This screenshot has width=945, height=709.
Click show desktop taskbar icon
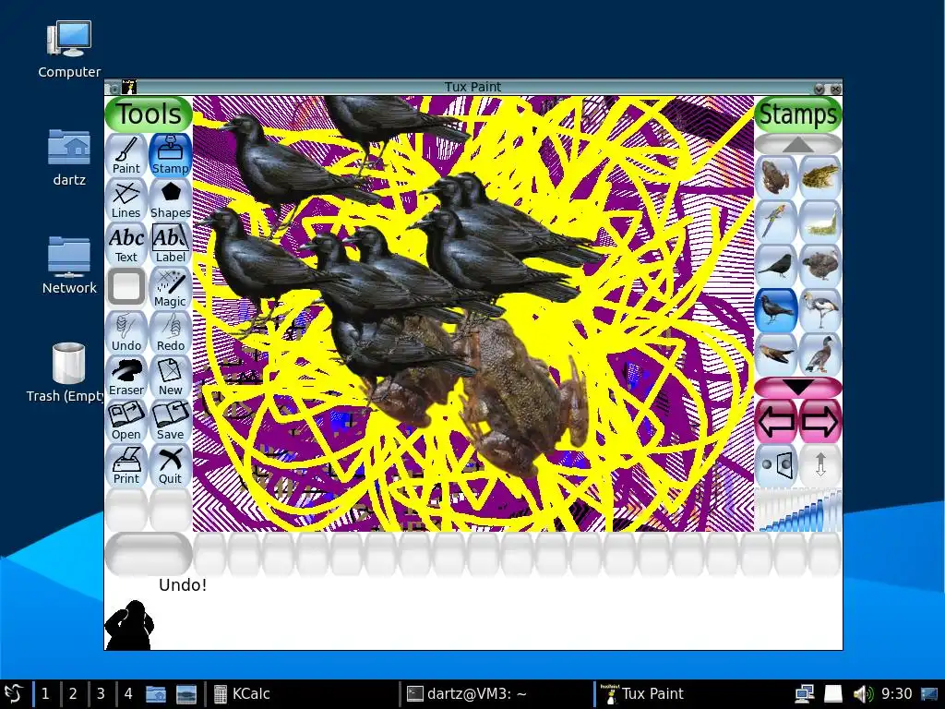[x=185, y=694]
